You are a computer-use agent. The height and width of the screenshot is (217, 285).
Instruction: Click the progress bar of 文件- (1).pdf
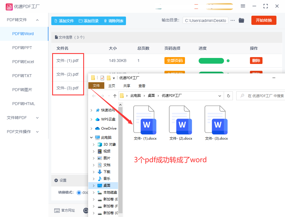tap(211, 61)
